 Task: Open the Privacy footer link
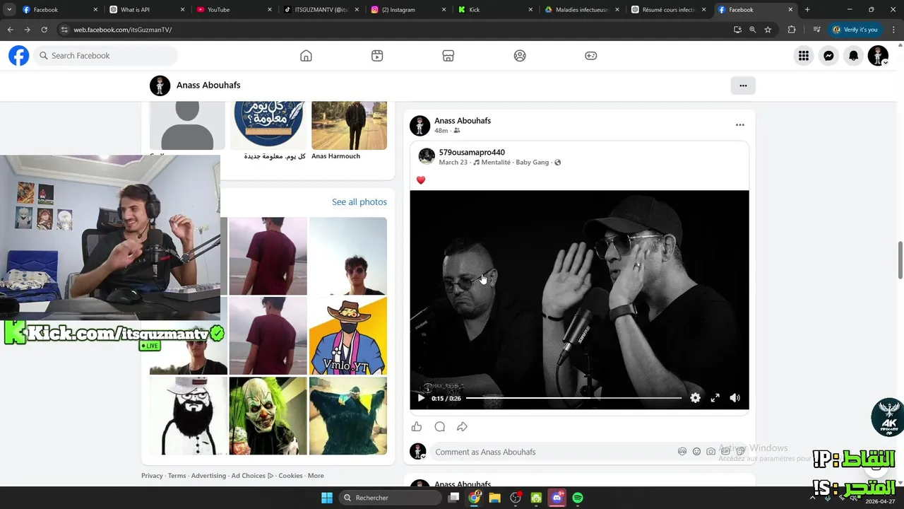pyautogui.click(x=152, y=476)
